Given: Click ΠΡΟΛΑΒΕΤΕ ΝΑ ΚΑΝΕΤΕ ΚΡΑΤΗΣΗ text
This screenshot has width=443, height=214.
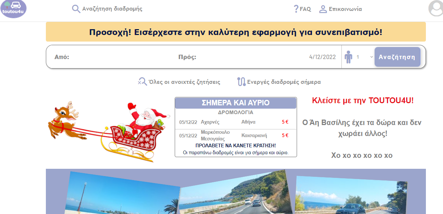Looking at the screenshot, I should 236,145.
